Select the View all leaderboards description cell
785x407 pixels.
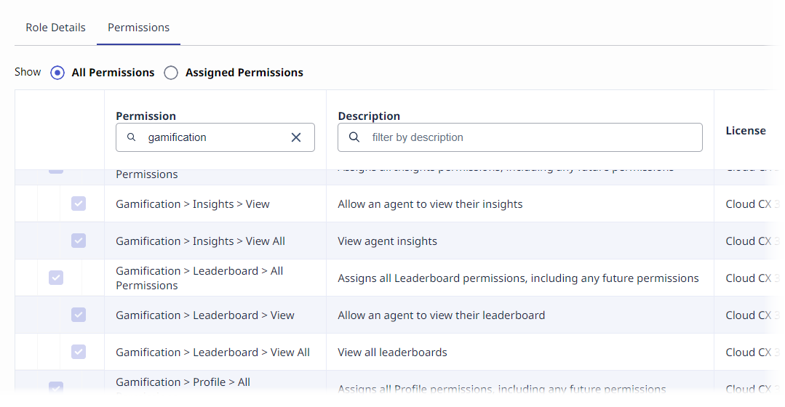click(x=392, y=352)
